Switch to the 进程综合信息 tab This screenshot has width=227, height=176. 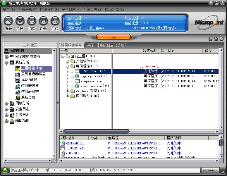pos(71,45)
